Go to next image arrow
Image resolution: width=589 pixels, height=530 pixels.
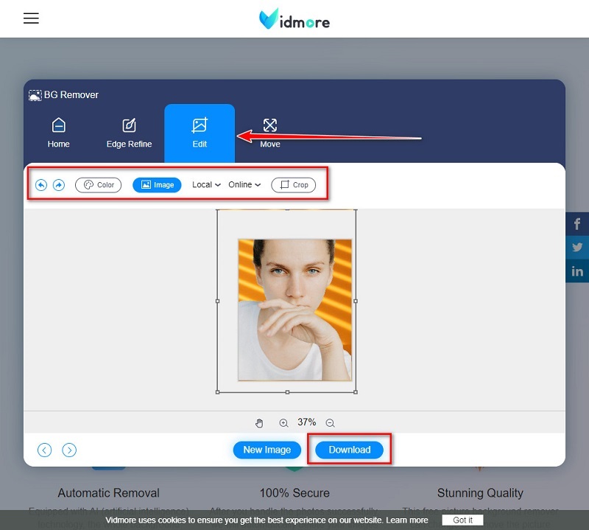click(x=69, y=450)
